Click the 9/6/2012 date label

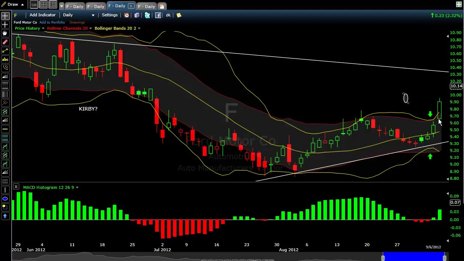click(433, 247)
